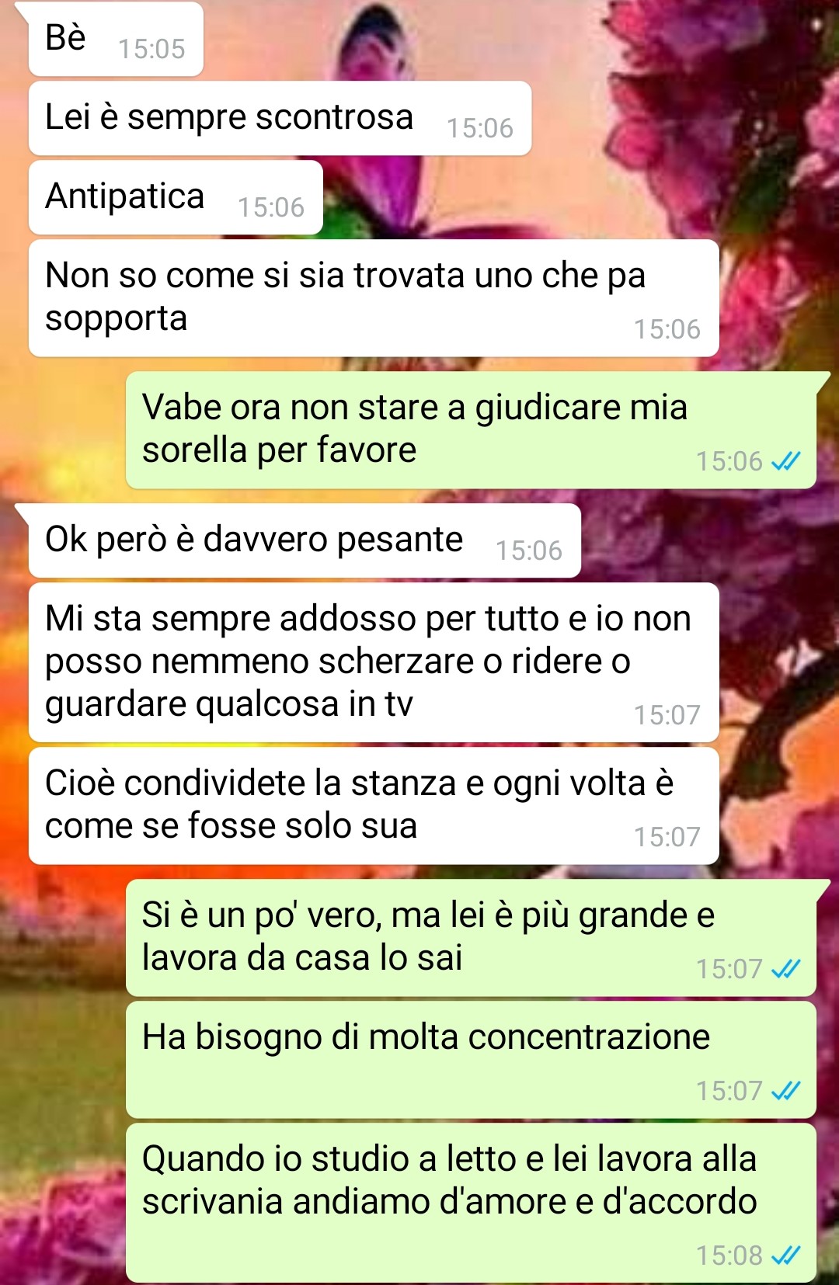Image resolution: width=839 pixels, height=1285 pixels.
Task: Tap the read-receipt double check at 15:06
Action: pos(785,461)
